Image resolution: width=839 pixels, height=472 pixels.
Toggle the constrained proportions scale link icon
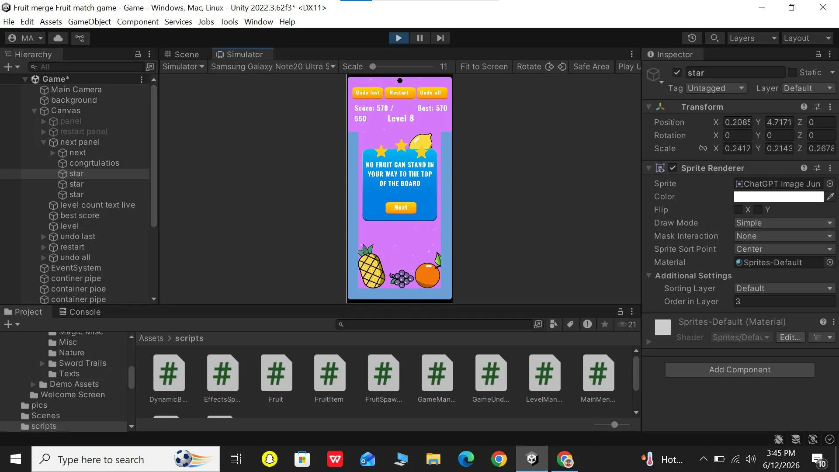[x=703, y=148]
